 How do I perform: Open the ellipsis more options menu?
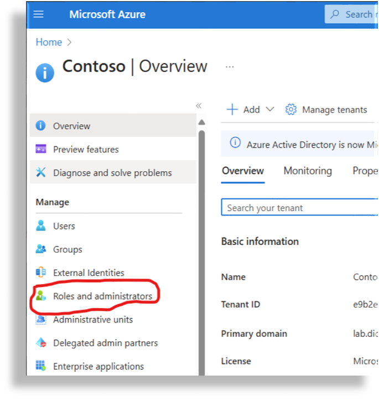click(x=230, y=66)
